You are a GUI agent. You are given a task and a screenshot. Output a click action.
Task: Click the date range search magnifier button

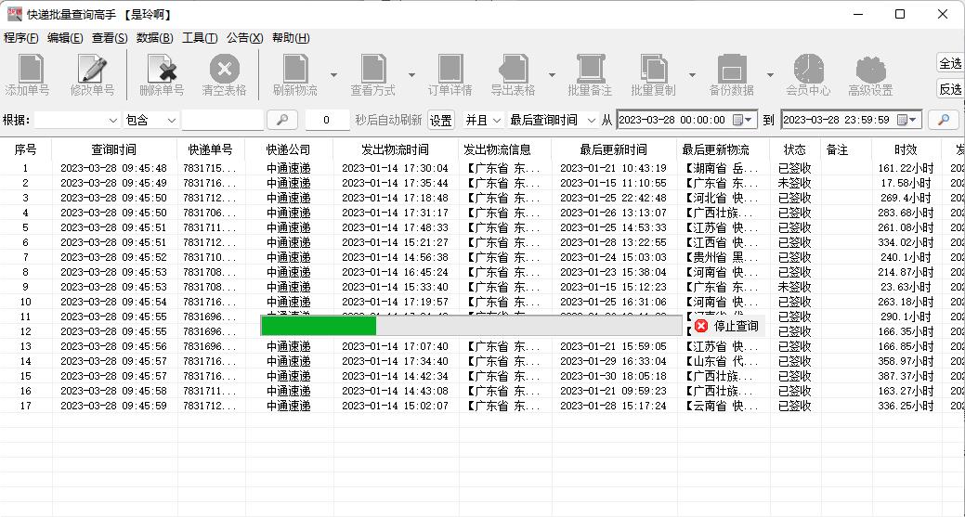click(944, 120)
